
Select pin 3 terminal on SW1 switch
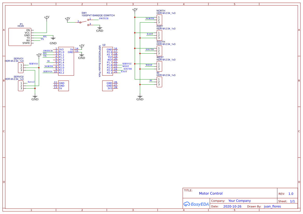[x=88, y=25]
